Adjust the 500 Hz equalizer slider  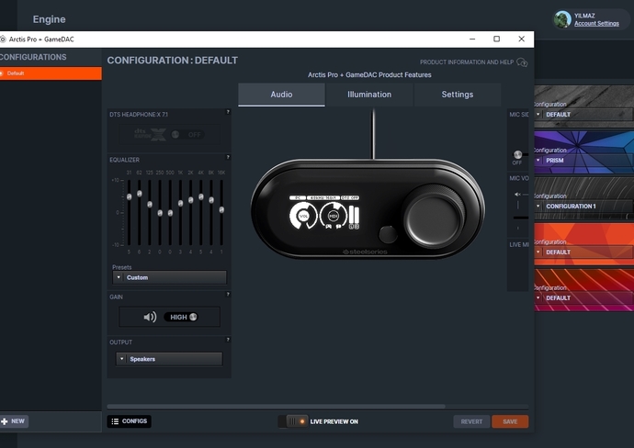click(x=170, y=212)
